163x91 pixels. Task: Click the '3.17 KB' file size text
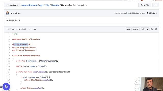[33, 29]
